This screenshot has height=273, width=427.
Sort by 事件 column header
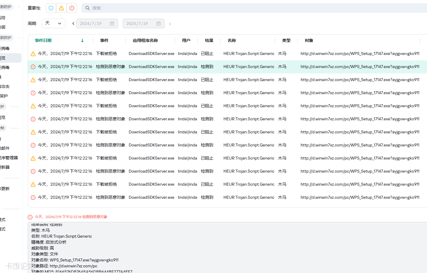104,40
